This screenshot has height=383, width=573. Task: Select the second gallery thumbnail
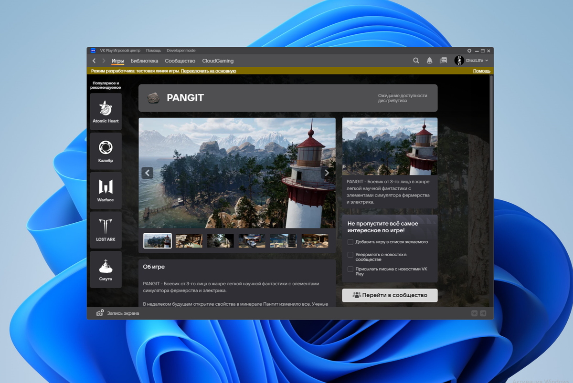189,241
